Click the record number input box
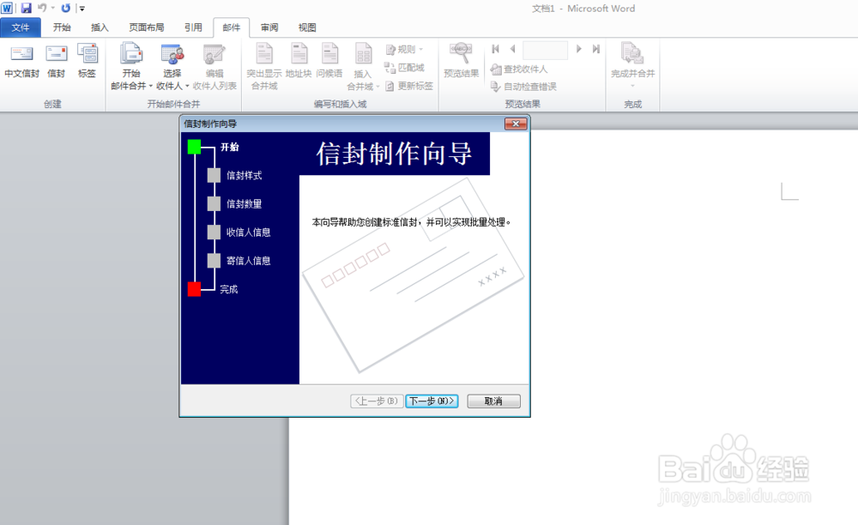The height and width of the screenshot is (525, 858). (545, 50)
